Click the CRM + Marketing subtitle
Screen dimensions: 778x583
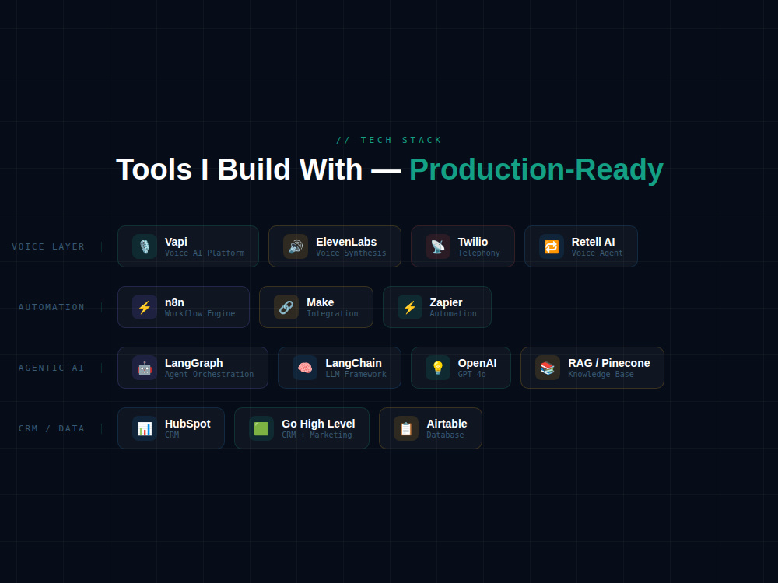(x=317, y=435)
